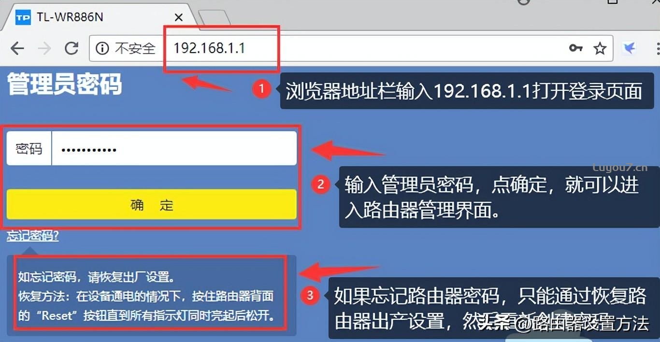This screenshot has width=660, height=342.
Task: Click the Reset recovery instructions tooltip
Action: tap(151, 296)
